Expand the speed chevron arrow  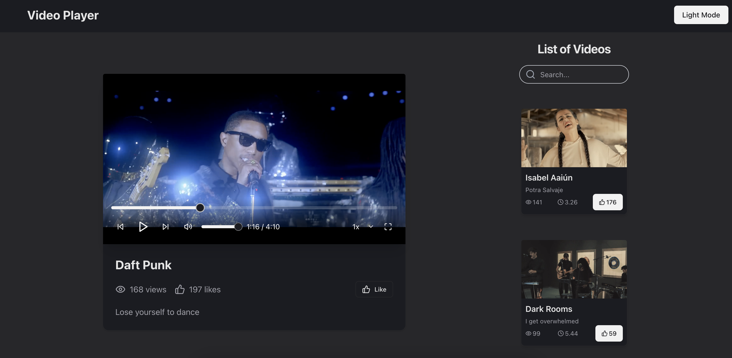(371, 227)
